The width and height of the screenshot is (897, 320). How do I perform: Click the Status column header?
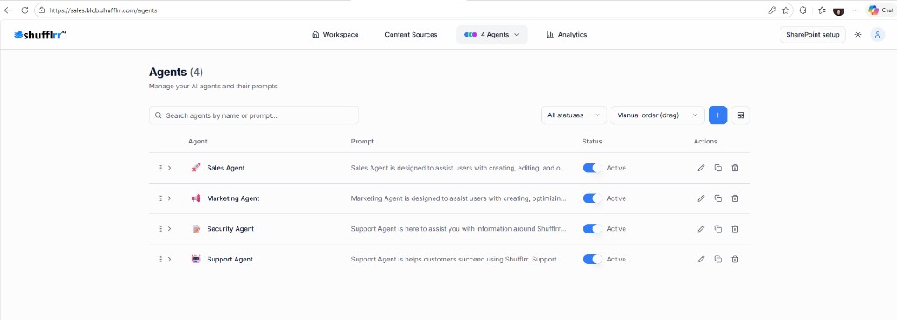click(x=592, y=141)
